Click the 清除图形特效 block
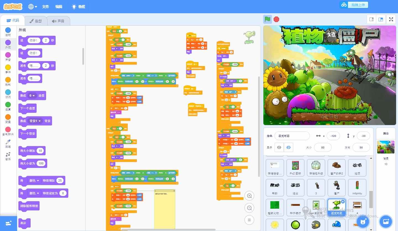Screen dimensions: 398x231 point(29,206)
